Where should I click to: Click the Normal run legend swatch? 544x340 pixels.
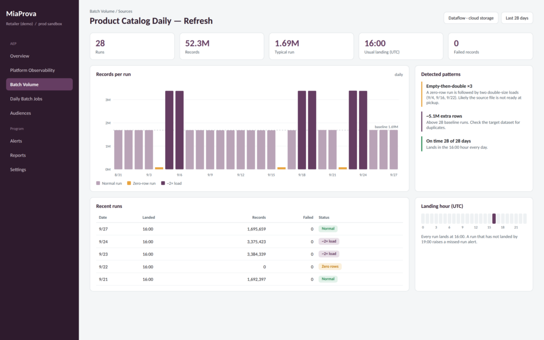click(98, 183)
